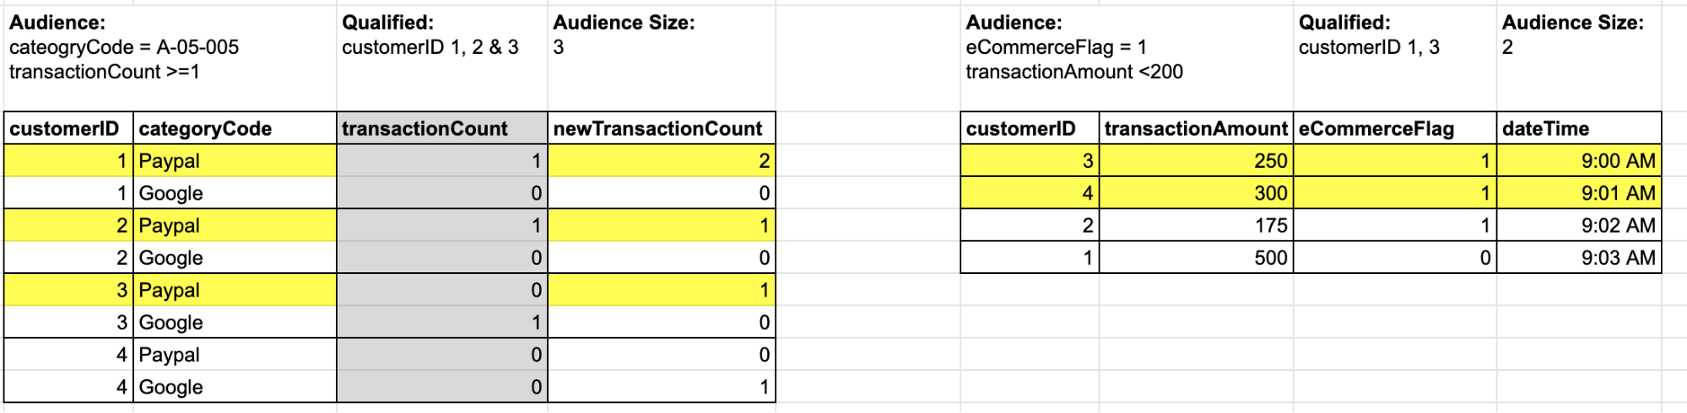Image resolution: width=1687 pixels, height=413 pixels.
Task: Select the 9:00 AM cell
Action: point(1578,161)
